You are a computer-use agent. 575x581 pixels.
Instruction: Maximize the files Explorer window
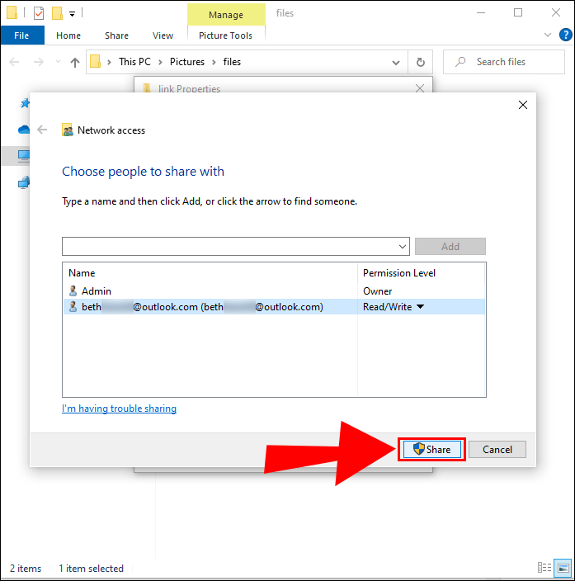[518, 13]
